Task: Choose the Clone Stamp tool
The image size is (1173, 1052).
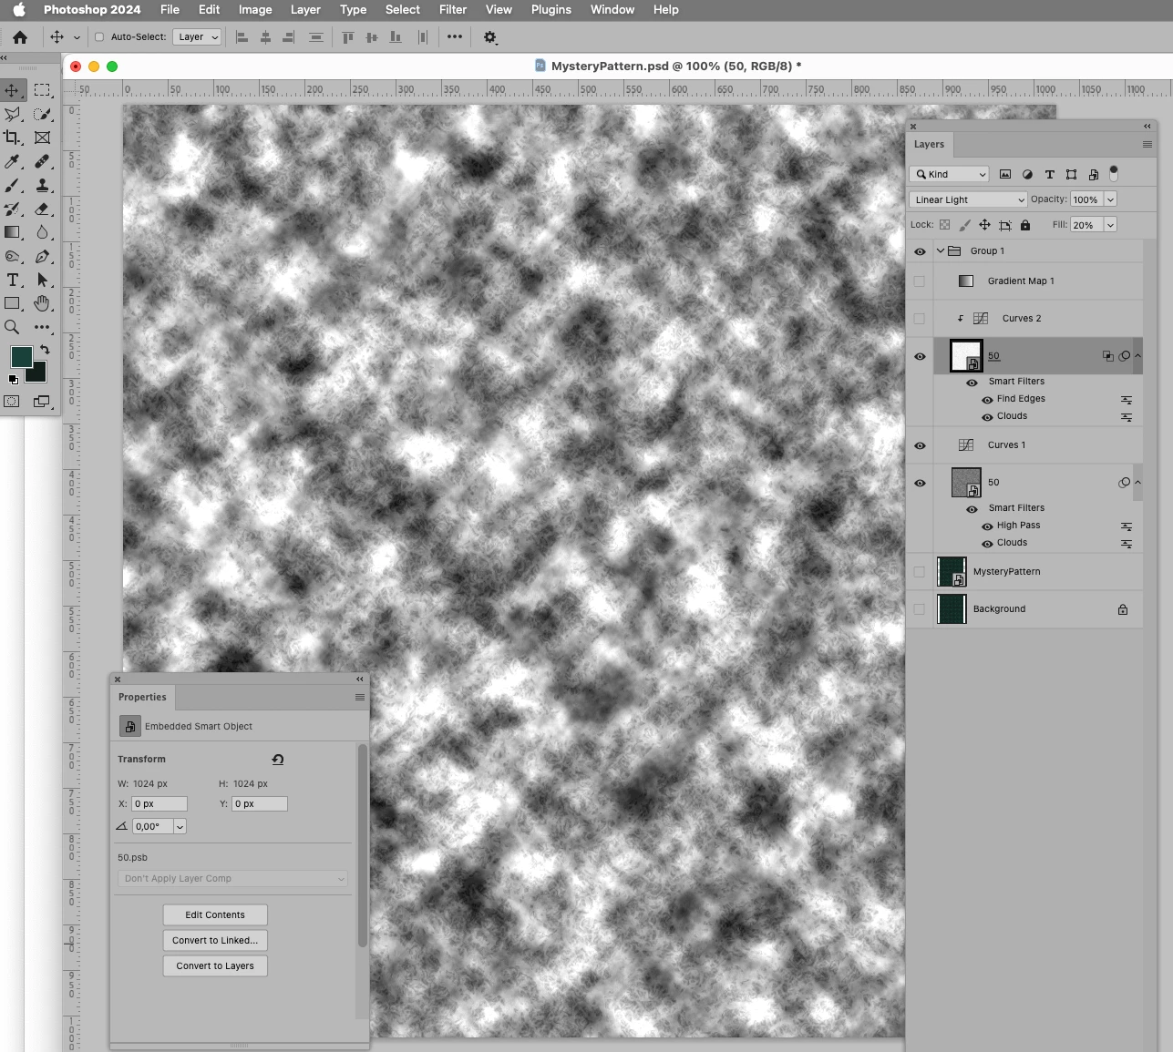Action: (42, 185)
